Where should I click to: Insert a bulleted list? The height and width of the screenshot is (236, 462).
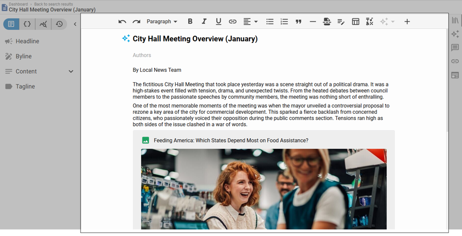(270, 22)
